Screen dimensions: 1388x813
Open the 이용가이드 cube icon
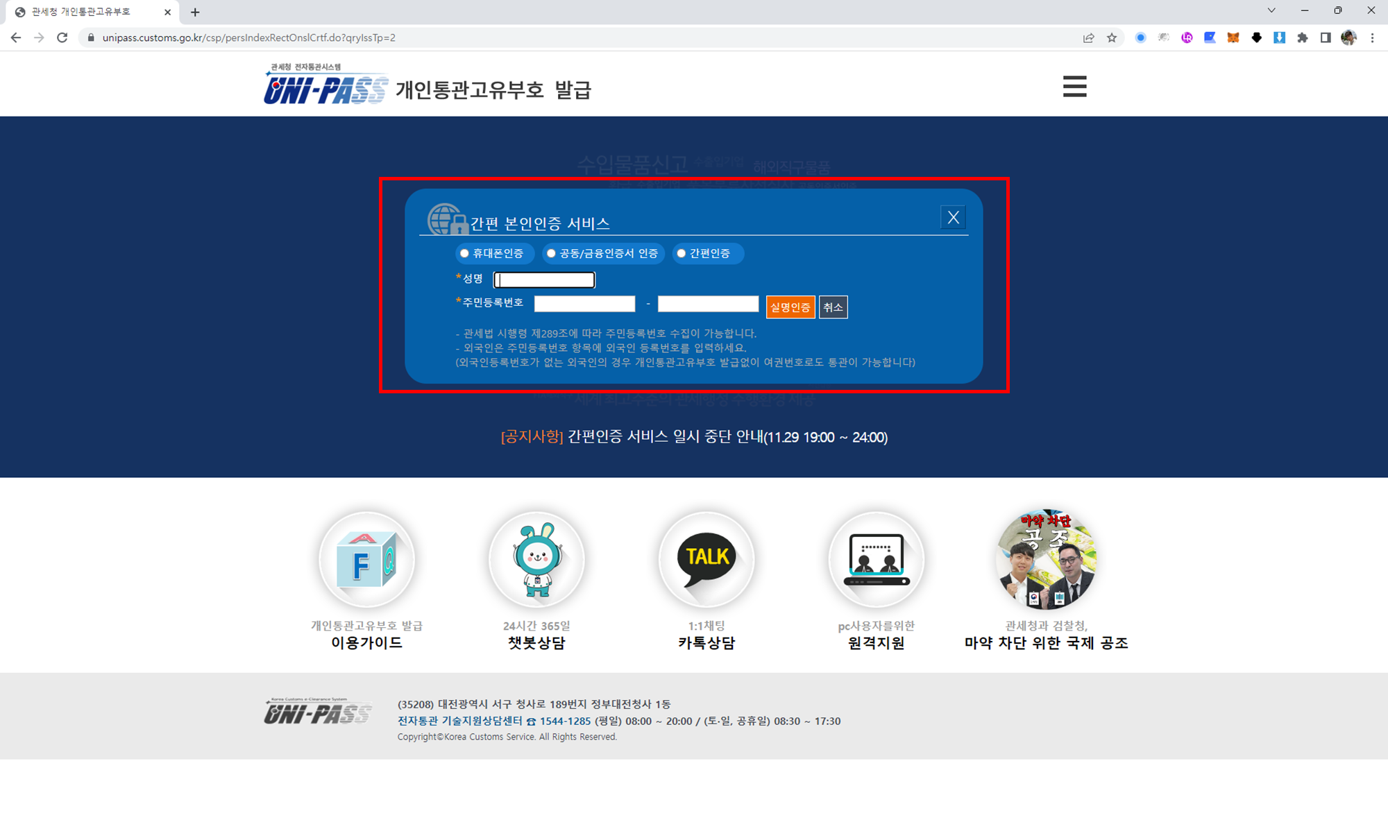click(366, 560)
